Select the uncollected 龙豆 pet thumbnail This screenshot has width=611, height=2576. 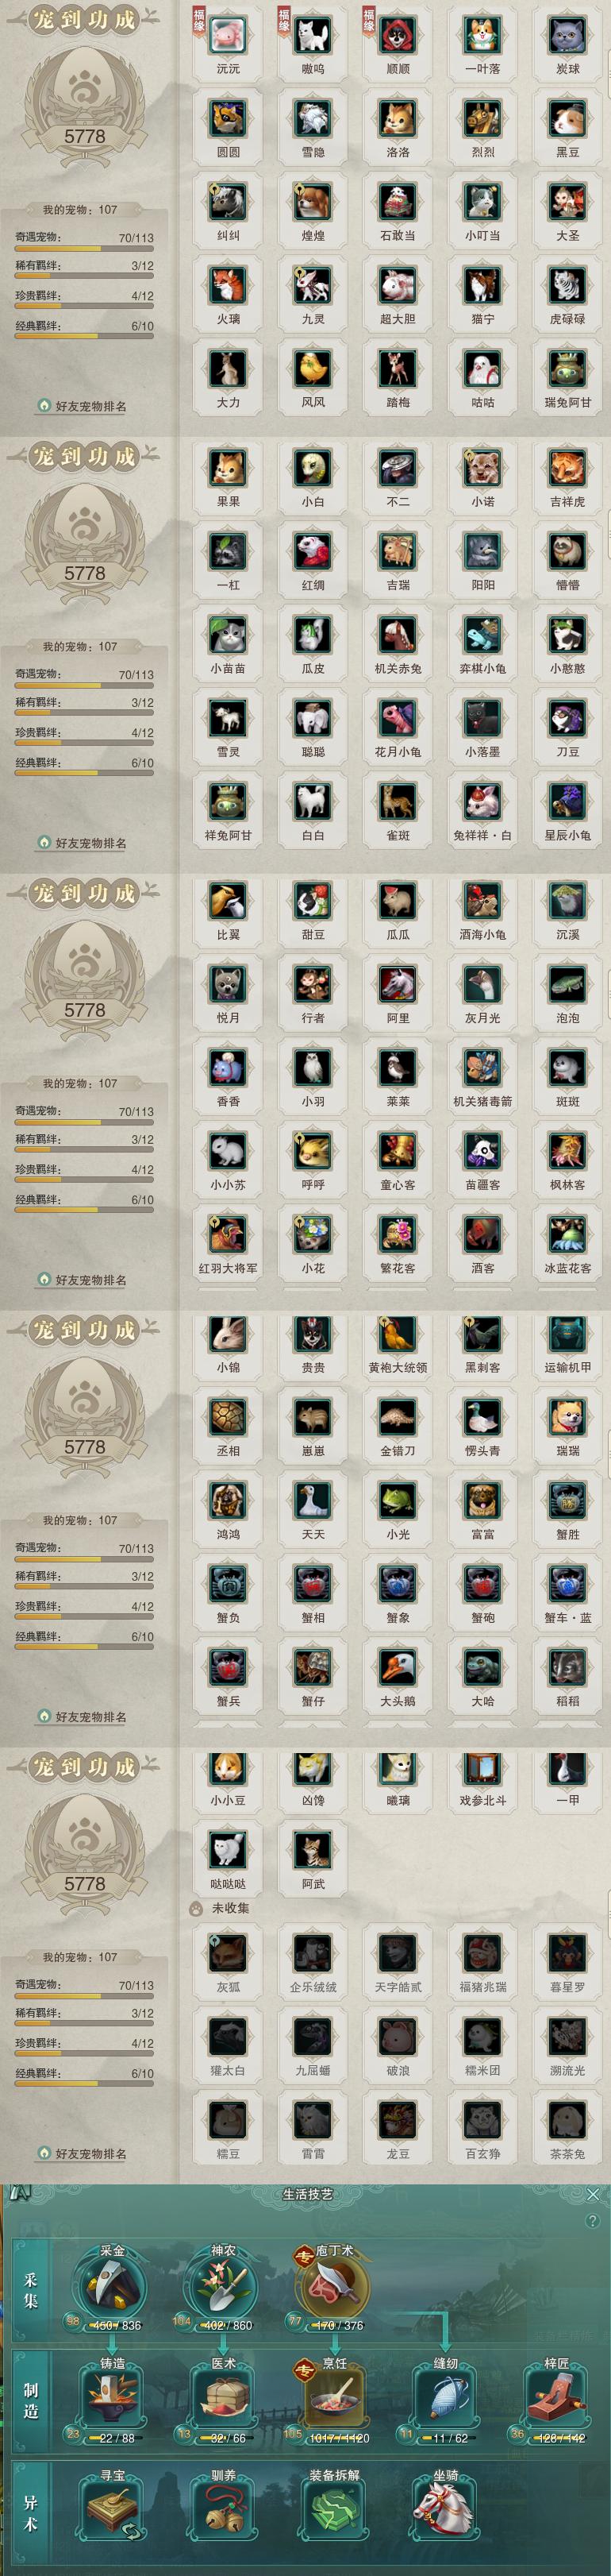[398, 2121]
